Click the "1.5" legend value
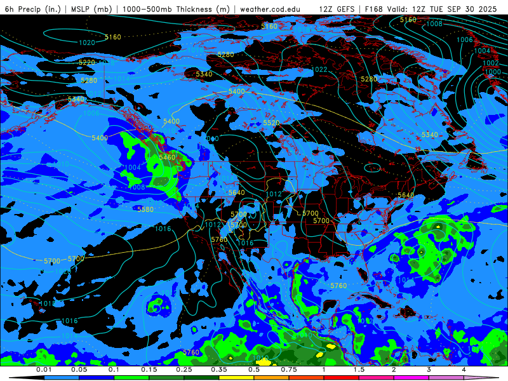Screen dimensions: 508x381 coord(359,370)
